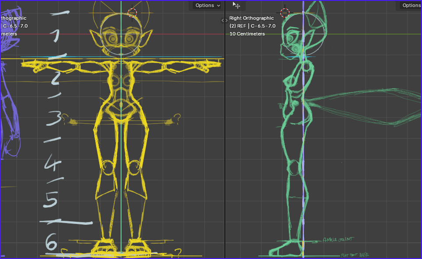Open the Options dropdown in the left viewport
The width and height of the screenshot is (422, 259).
tap(207, 5)
